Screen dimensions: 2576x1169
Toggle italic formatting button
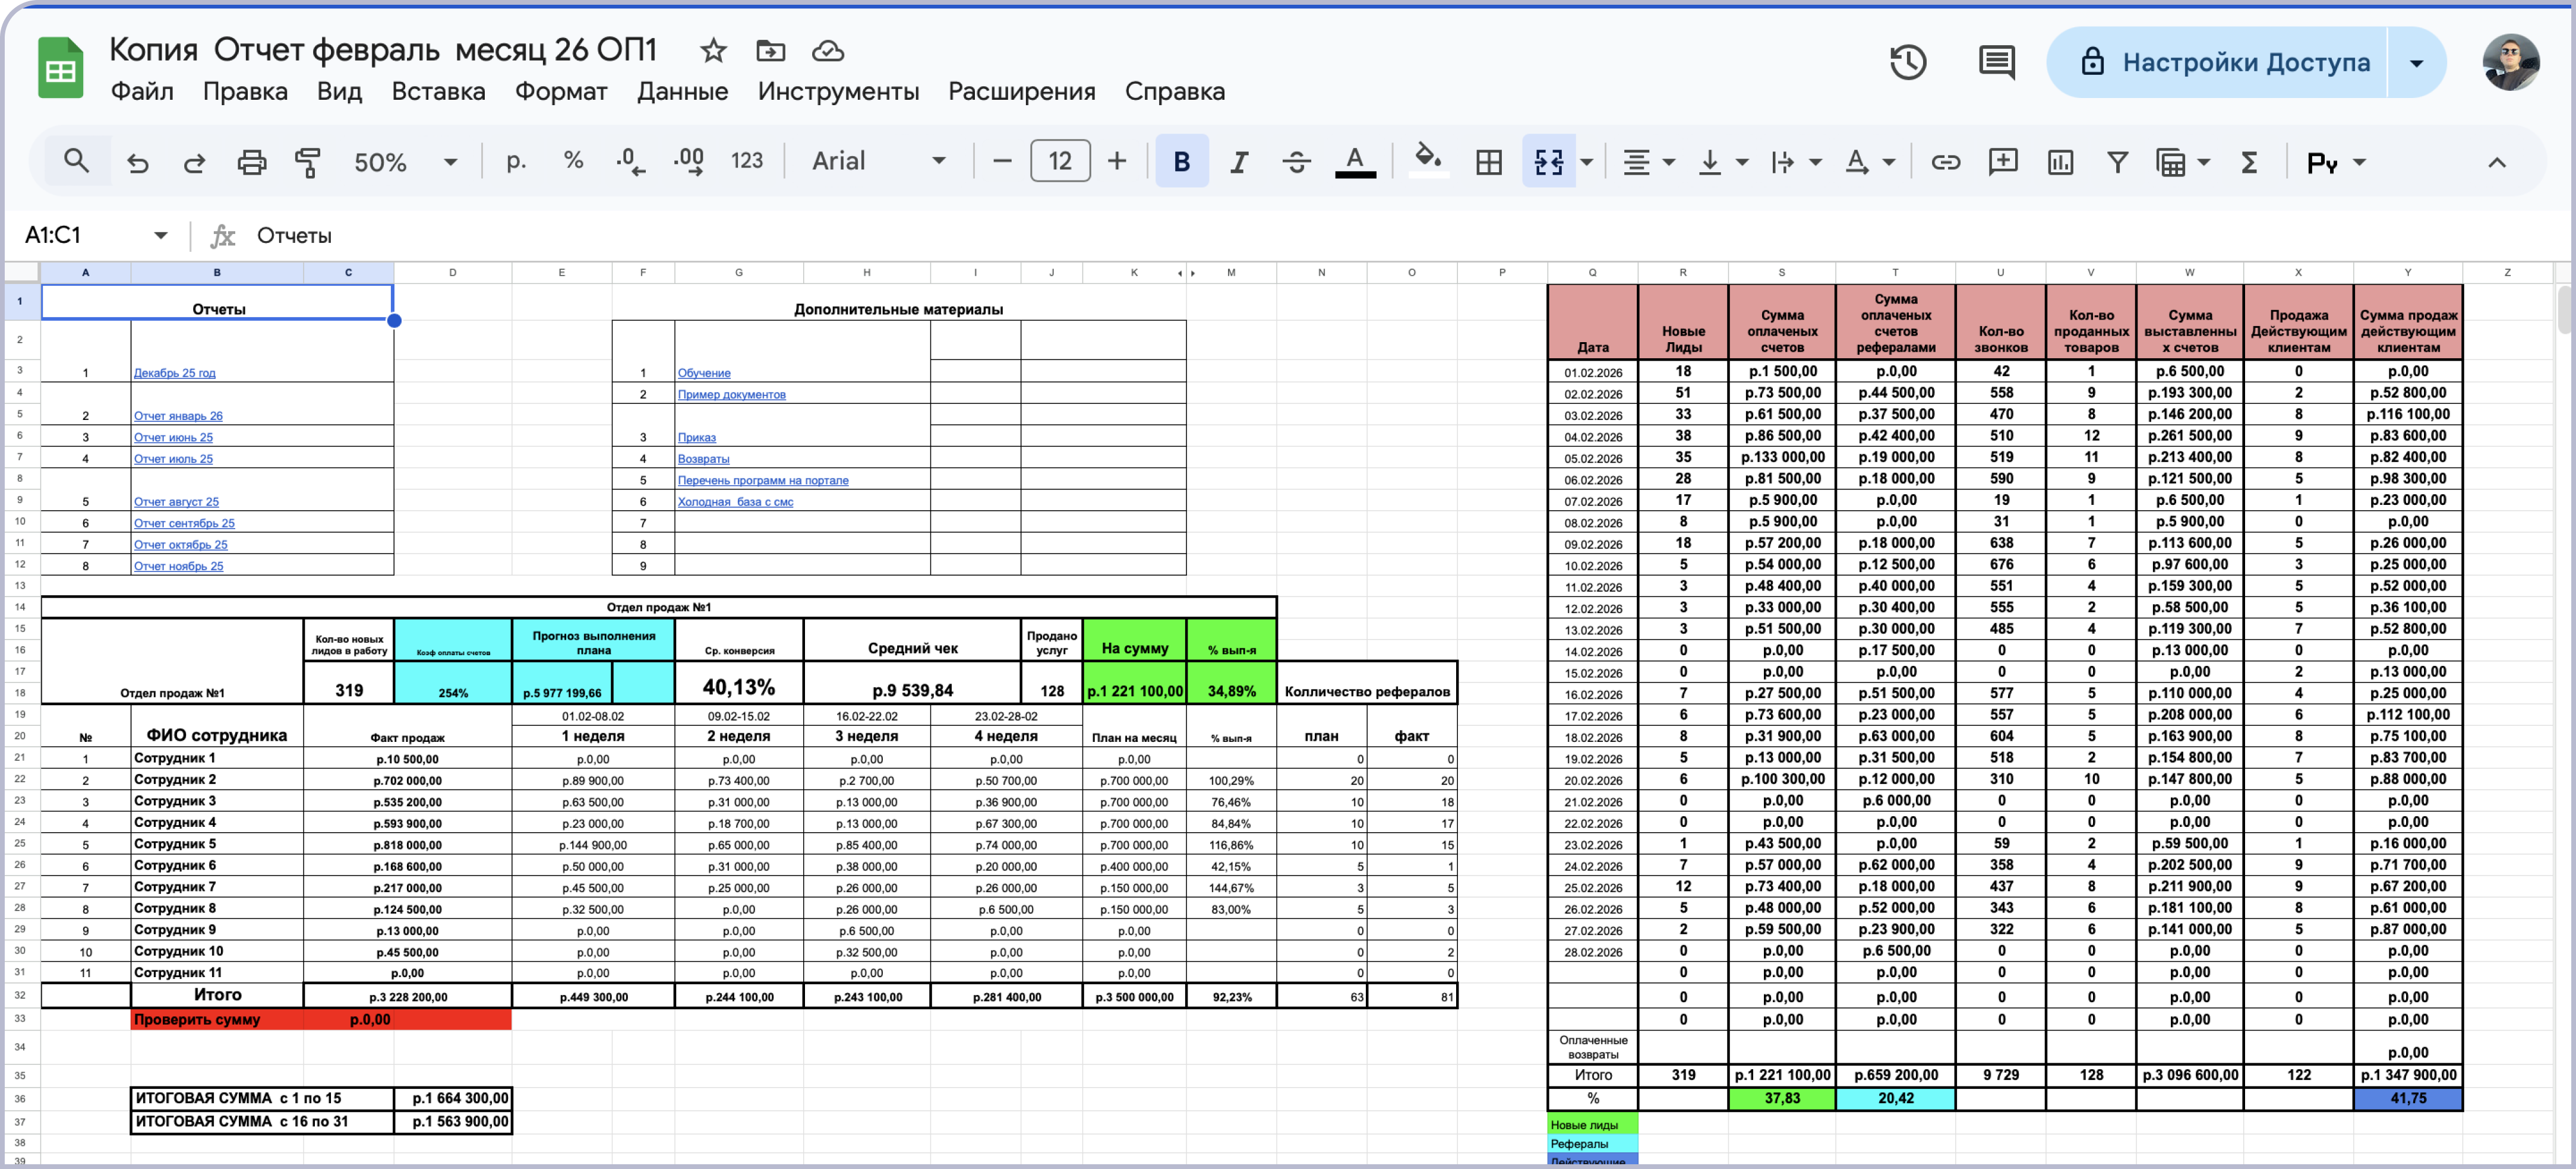tap(1239, 162)
